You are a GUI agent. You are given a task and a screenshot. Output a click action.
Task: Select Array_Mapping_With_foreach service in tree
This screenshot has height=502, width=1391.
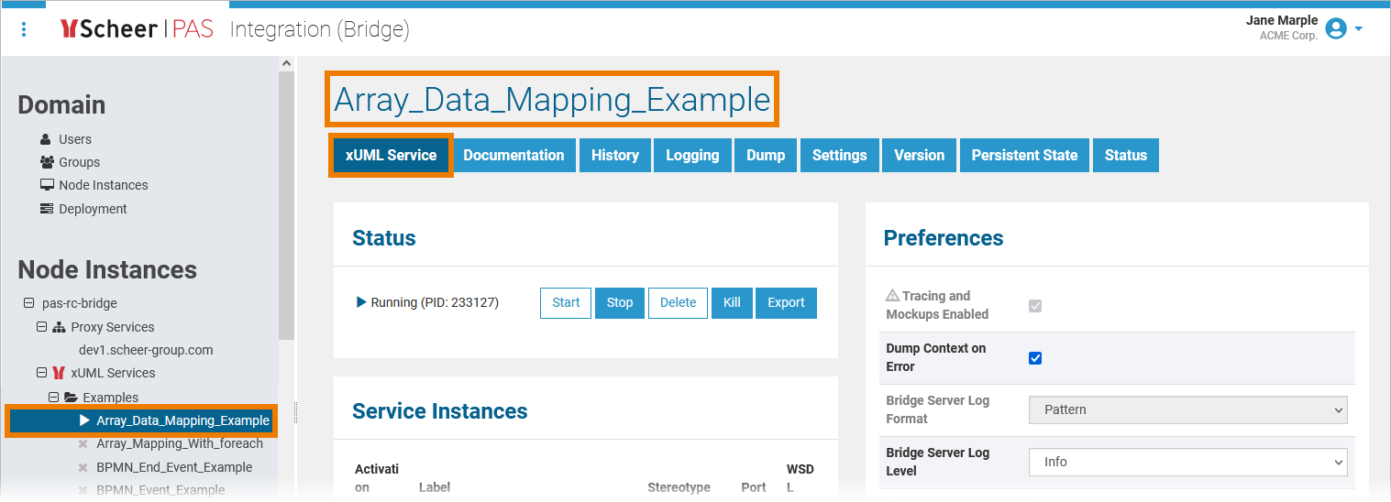[180, 444]
